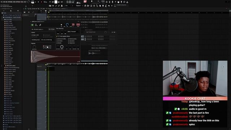Viewport: 231px width, 130px height.
Task: Click the tempo BPM field
Action: 45,2
